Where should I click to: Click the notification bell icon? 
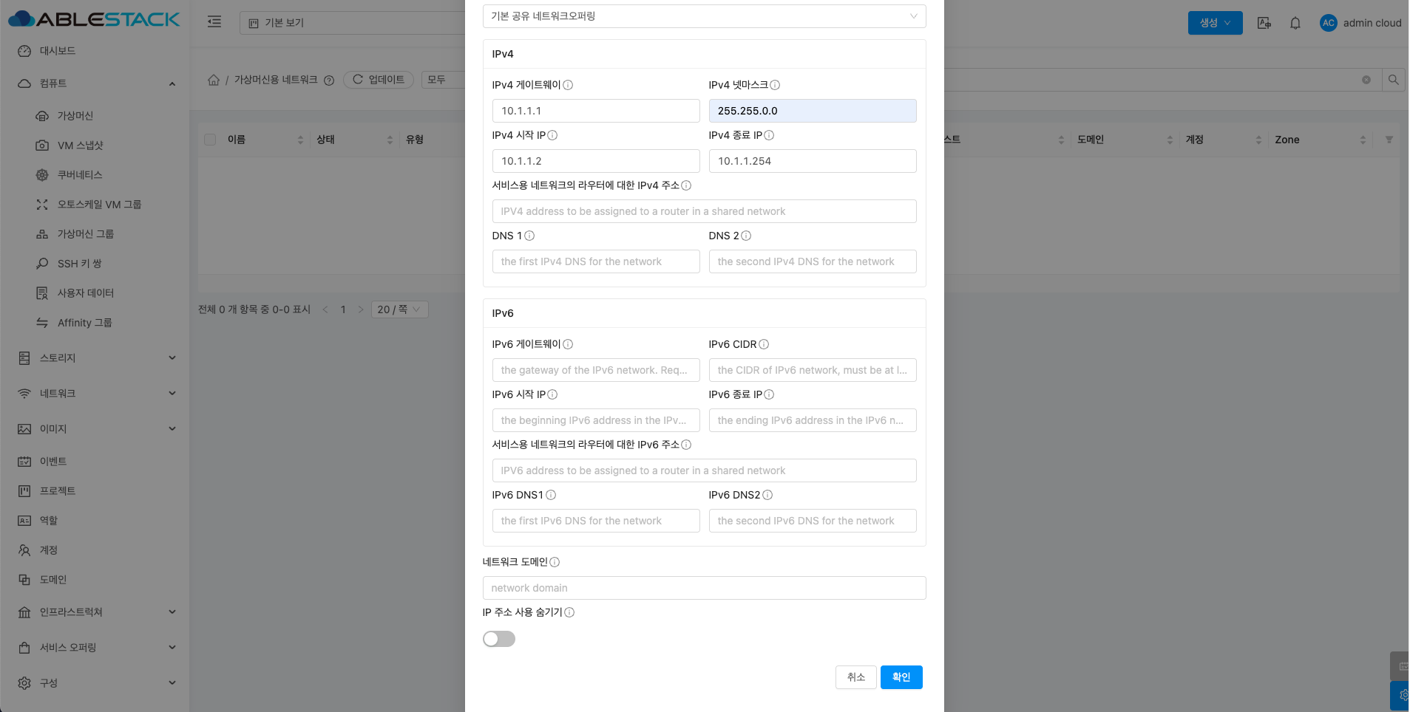1295,23
